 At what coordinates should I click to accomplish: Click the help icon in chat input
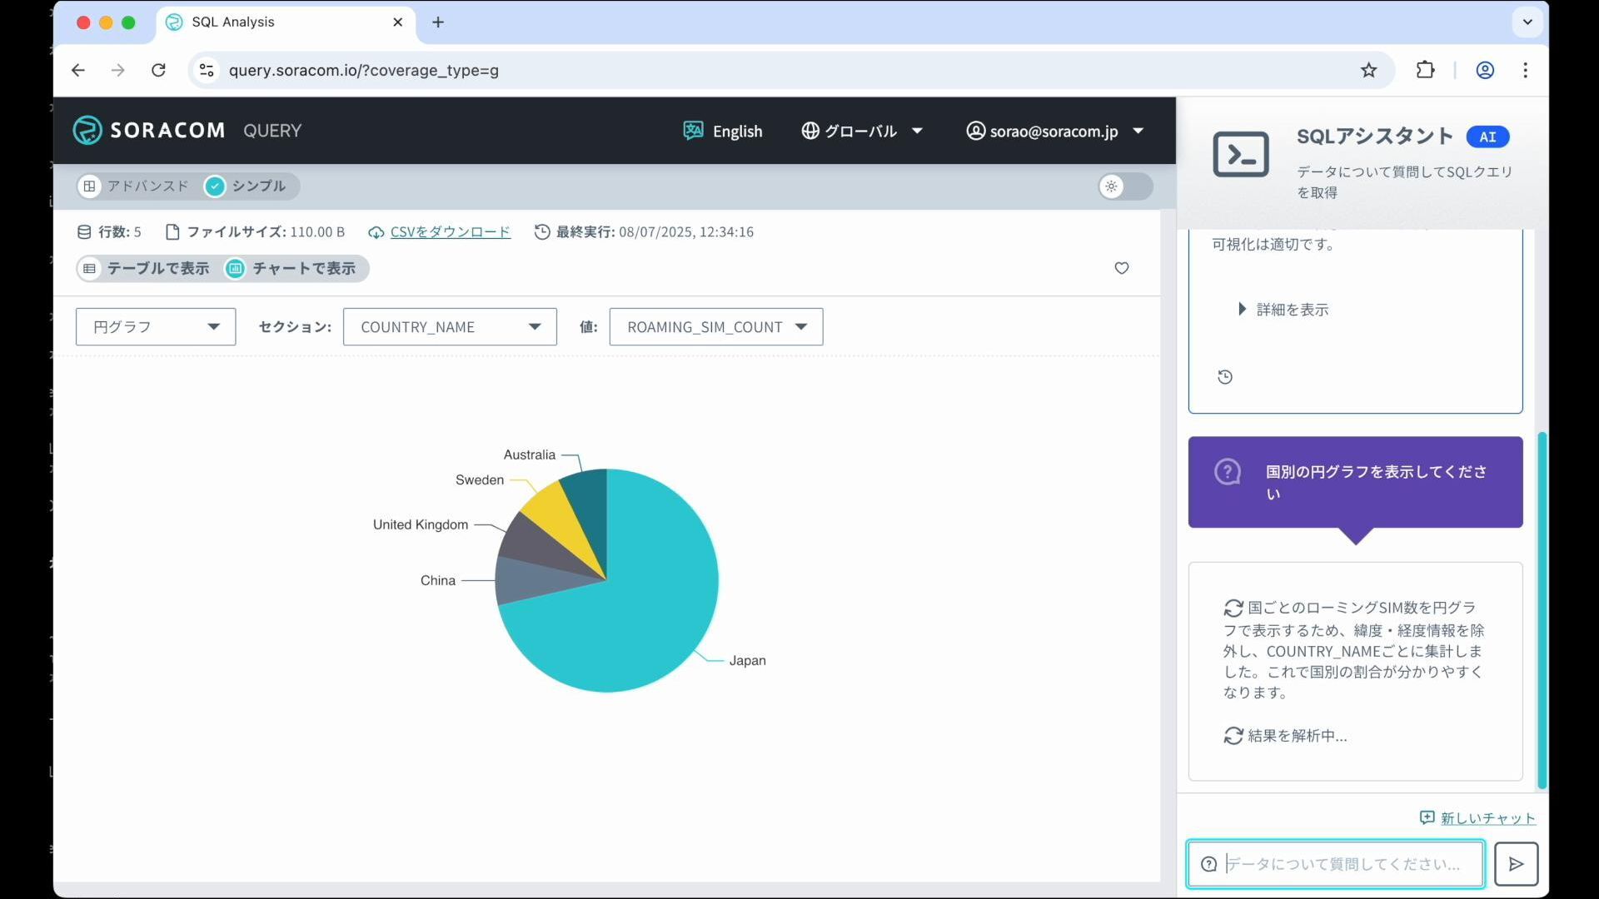pos(1209,864)
